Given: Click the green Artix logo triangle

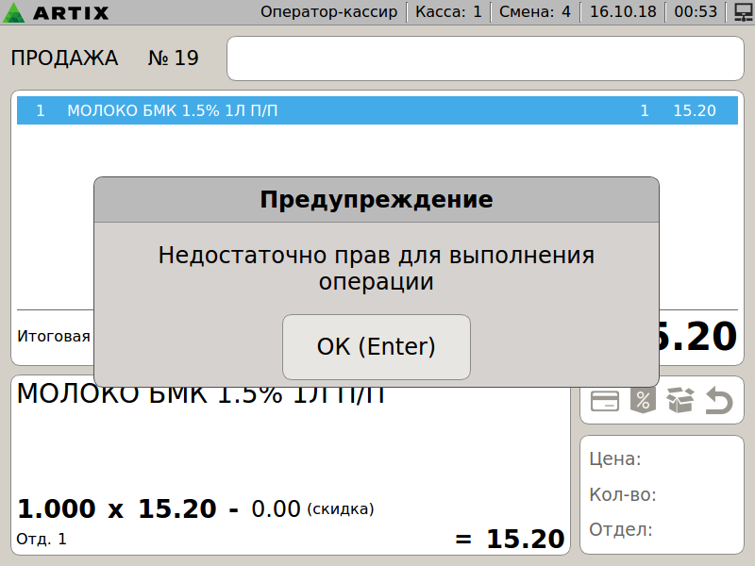Looking at the screenshot, I should [13, 13].
